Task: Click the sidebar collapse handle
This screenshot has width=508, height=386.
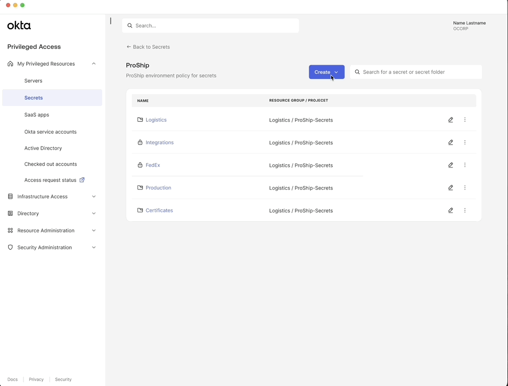Action: (110, 21)
